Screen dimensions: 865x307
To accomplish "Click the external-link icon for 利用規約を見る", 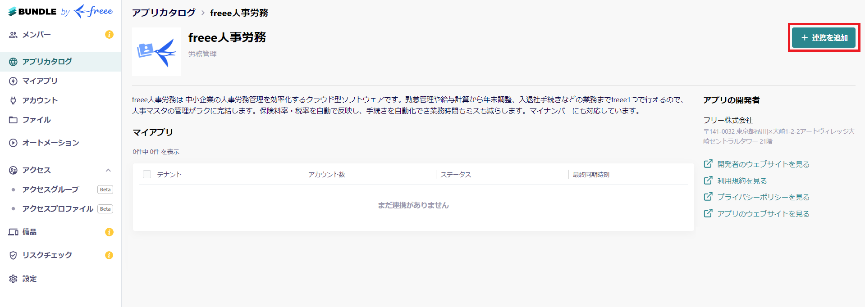I will tap(708, 181).
